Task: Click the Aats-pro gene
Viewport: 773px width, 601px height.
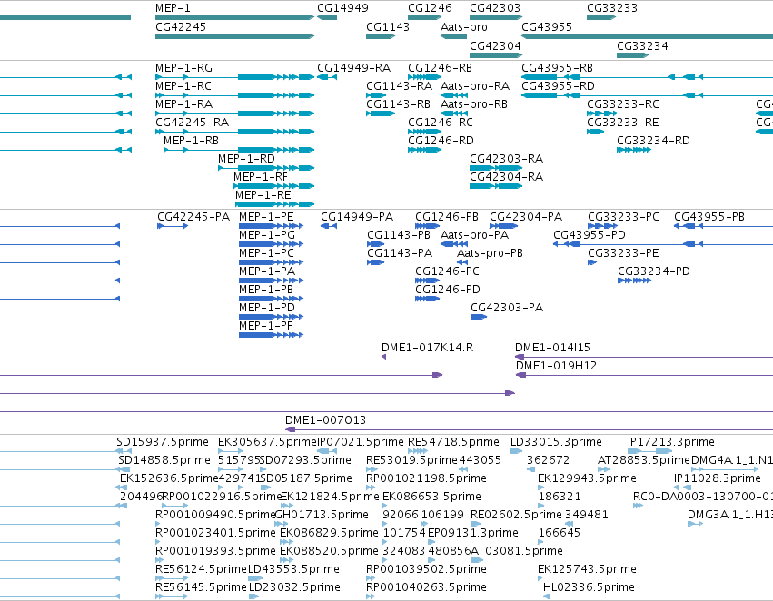Action: tap(453, 36)
